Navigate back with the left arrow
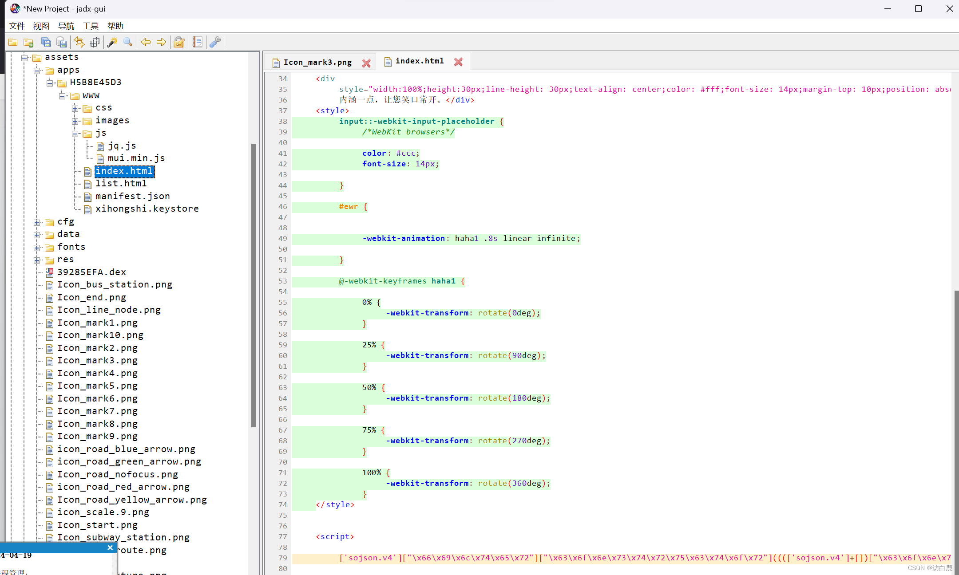 point(146,43)
